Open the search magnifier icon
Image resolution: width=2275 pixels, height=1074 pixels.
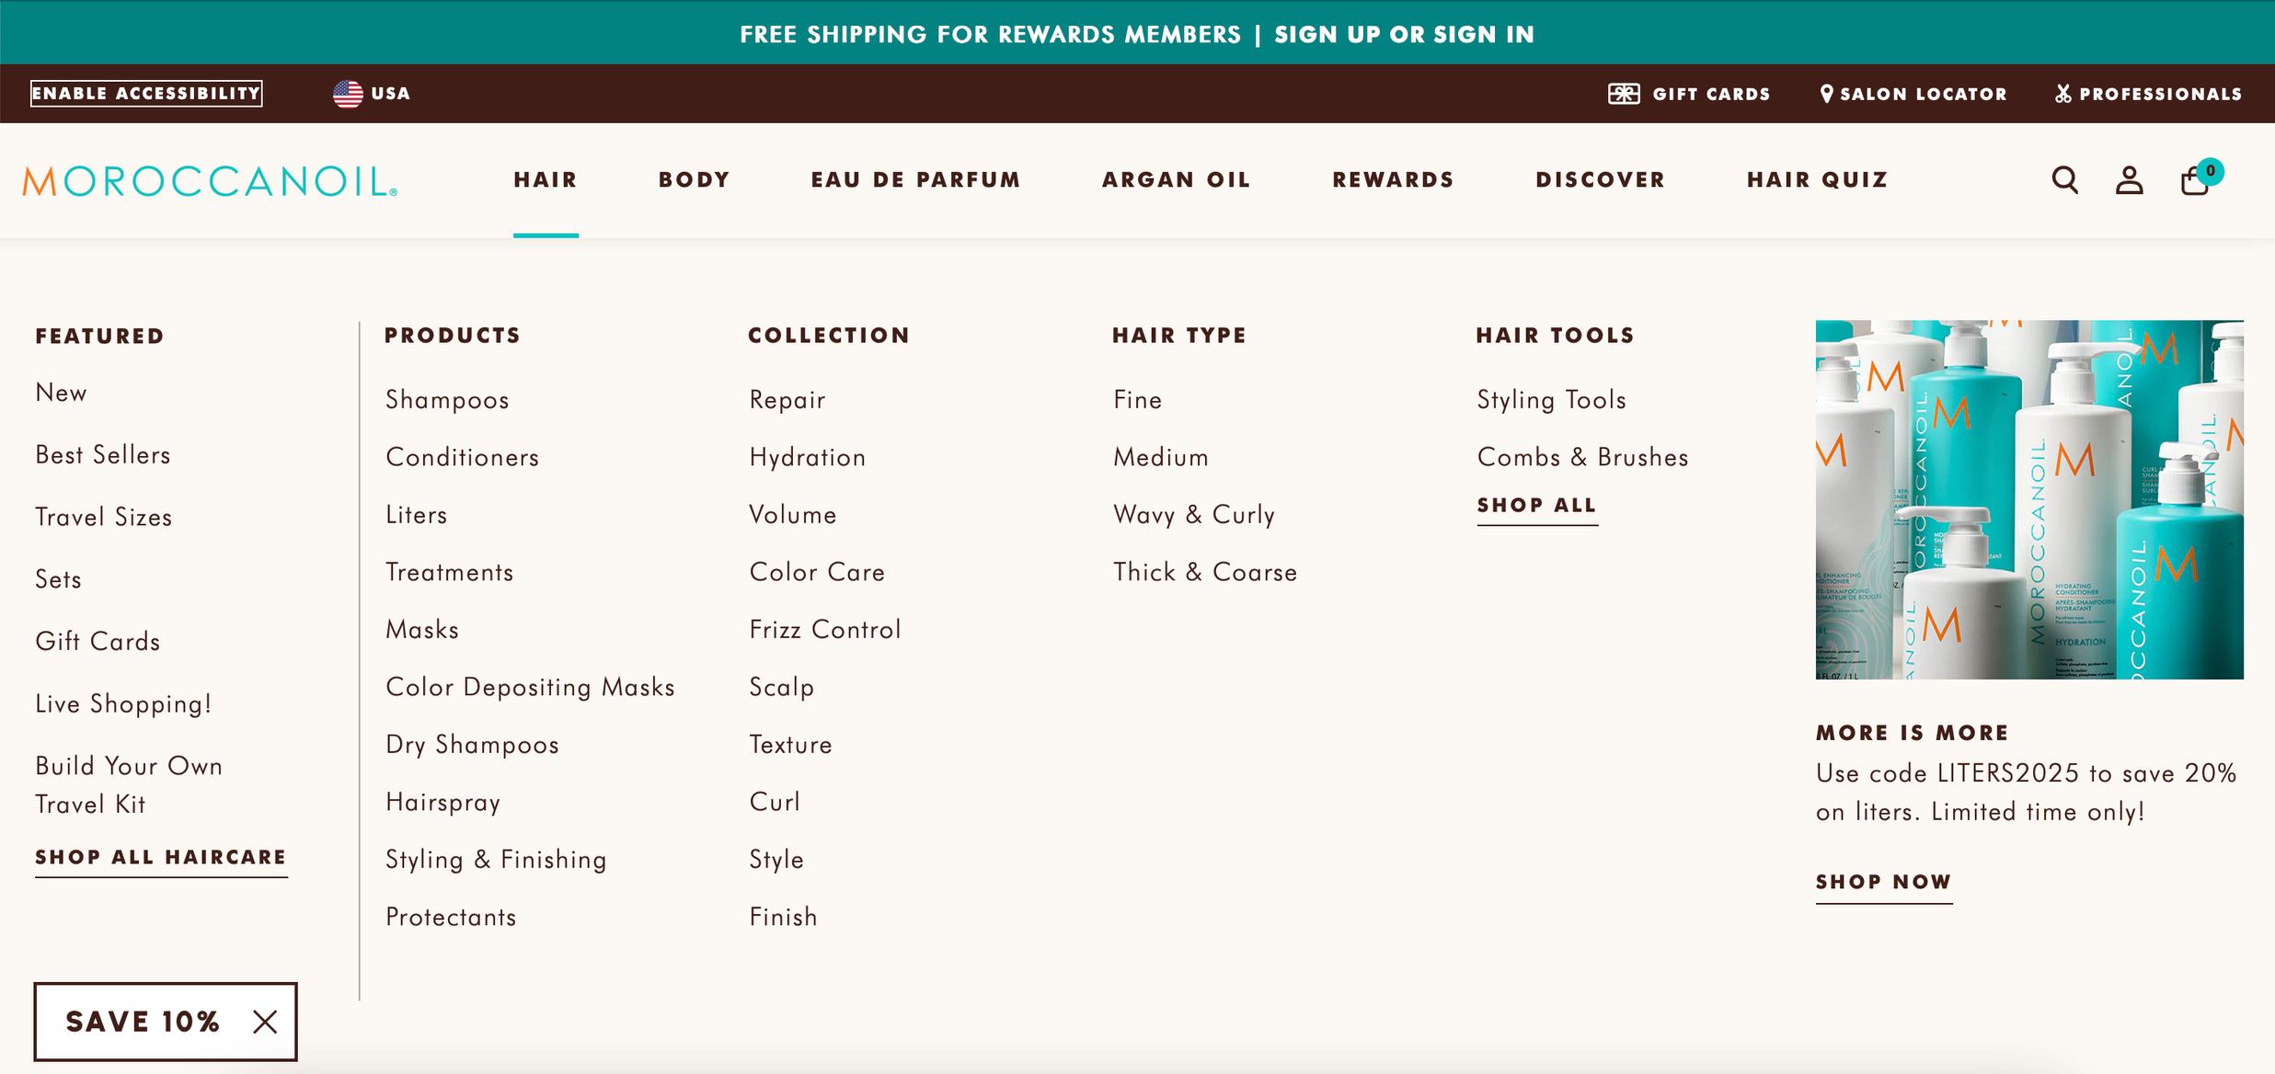pos(2064,180)
